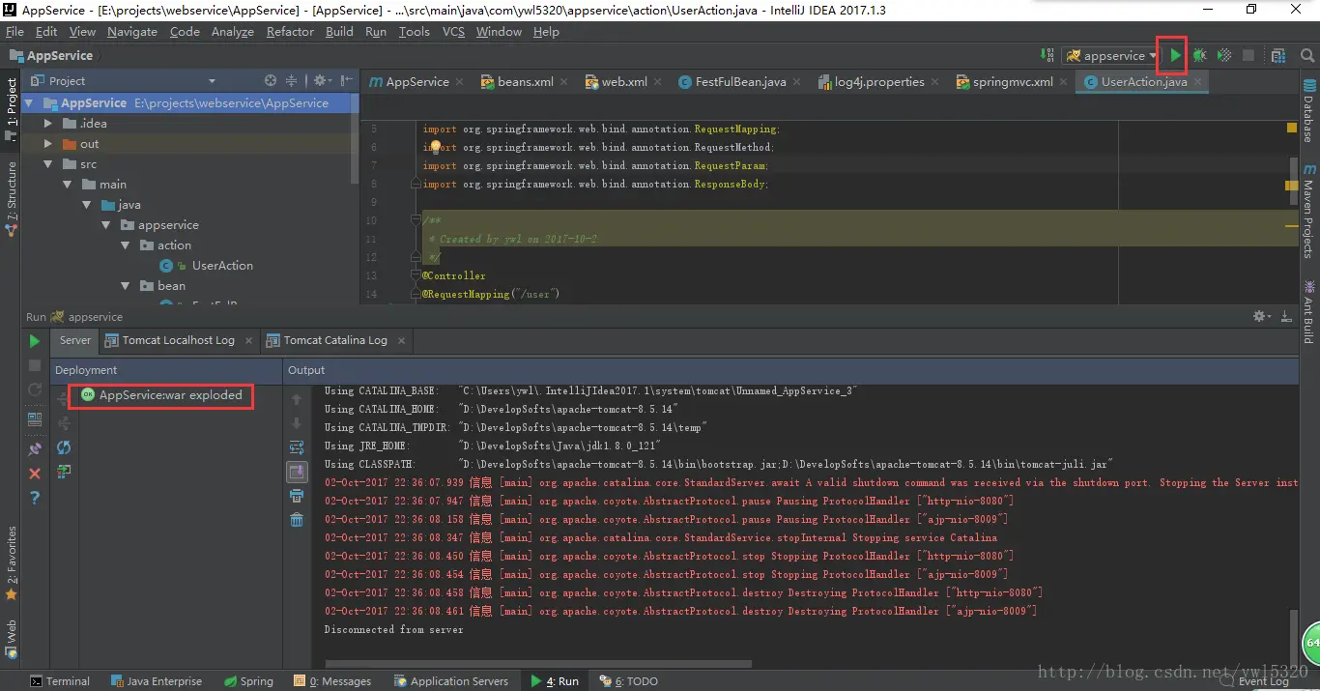Screen dimensions: 1320x691
Task: Toggle scroll to end of output
Action: [297, 472]
